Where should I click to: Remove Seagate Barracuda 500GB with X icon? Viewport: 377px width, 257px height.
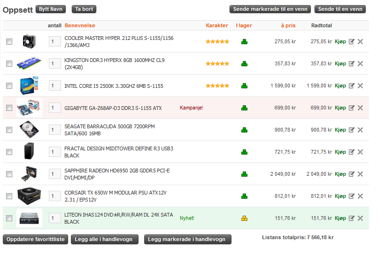click(360, 130)
